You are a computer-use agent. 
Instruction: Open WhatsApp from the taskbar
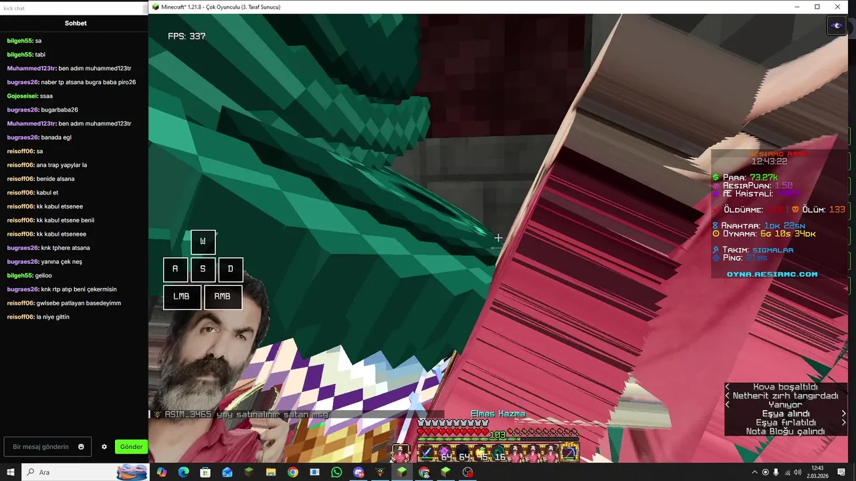tap(336, 472)
